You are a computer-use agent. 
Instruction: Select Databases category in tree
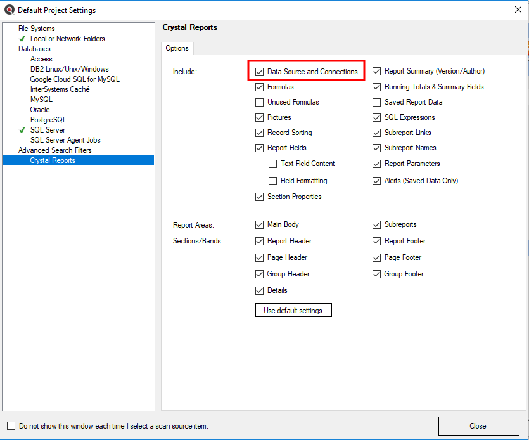click(34, 49)
